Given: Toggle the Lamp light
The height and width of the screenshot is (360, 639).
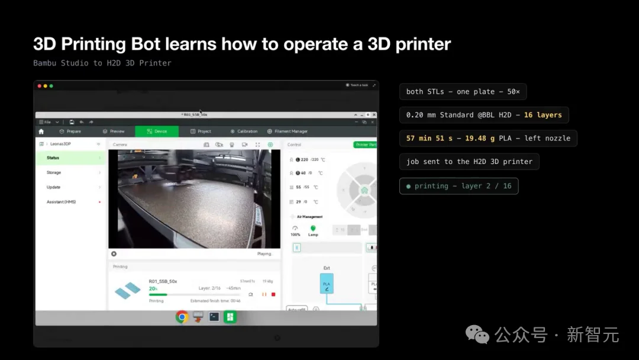Looking at the screenshot, I should [313, 231].
